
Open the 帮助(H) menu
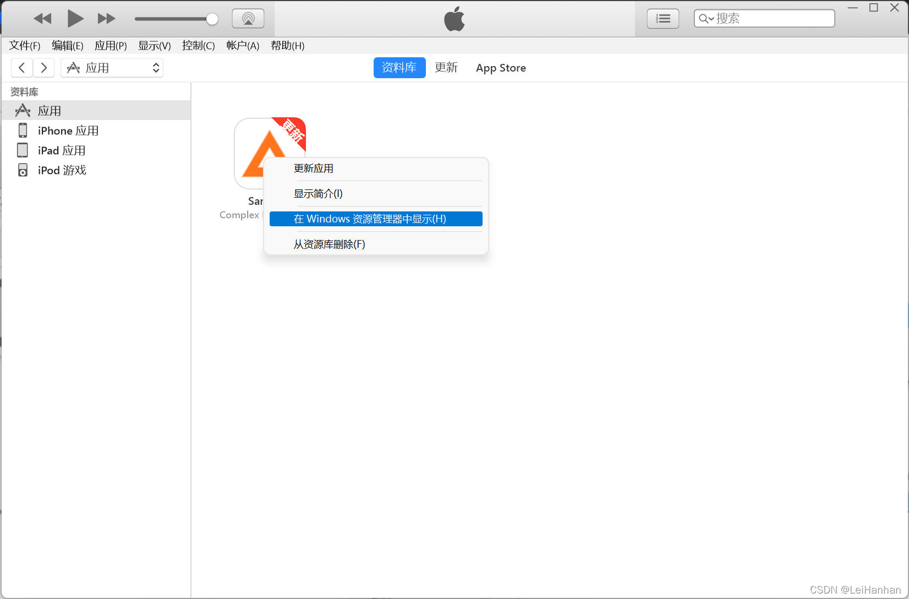coord(287,46)
